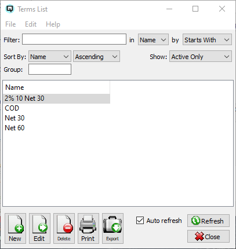
Task: Change the Ascending sort order dropdown
Action: (96, 56)
